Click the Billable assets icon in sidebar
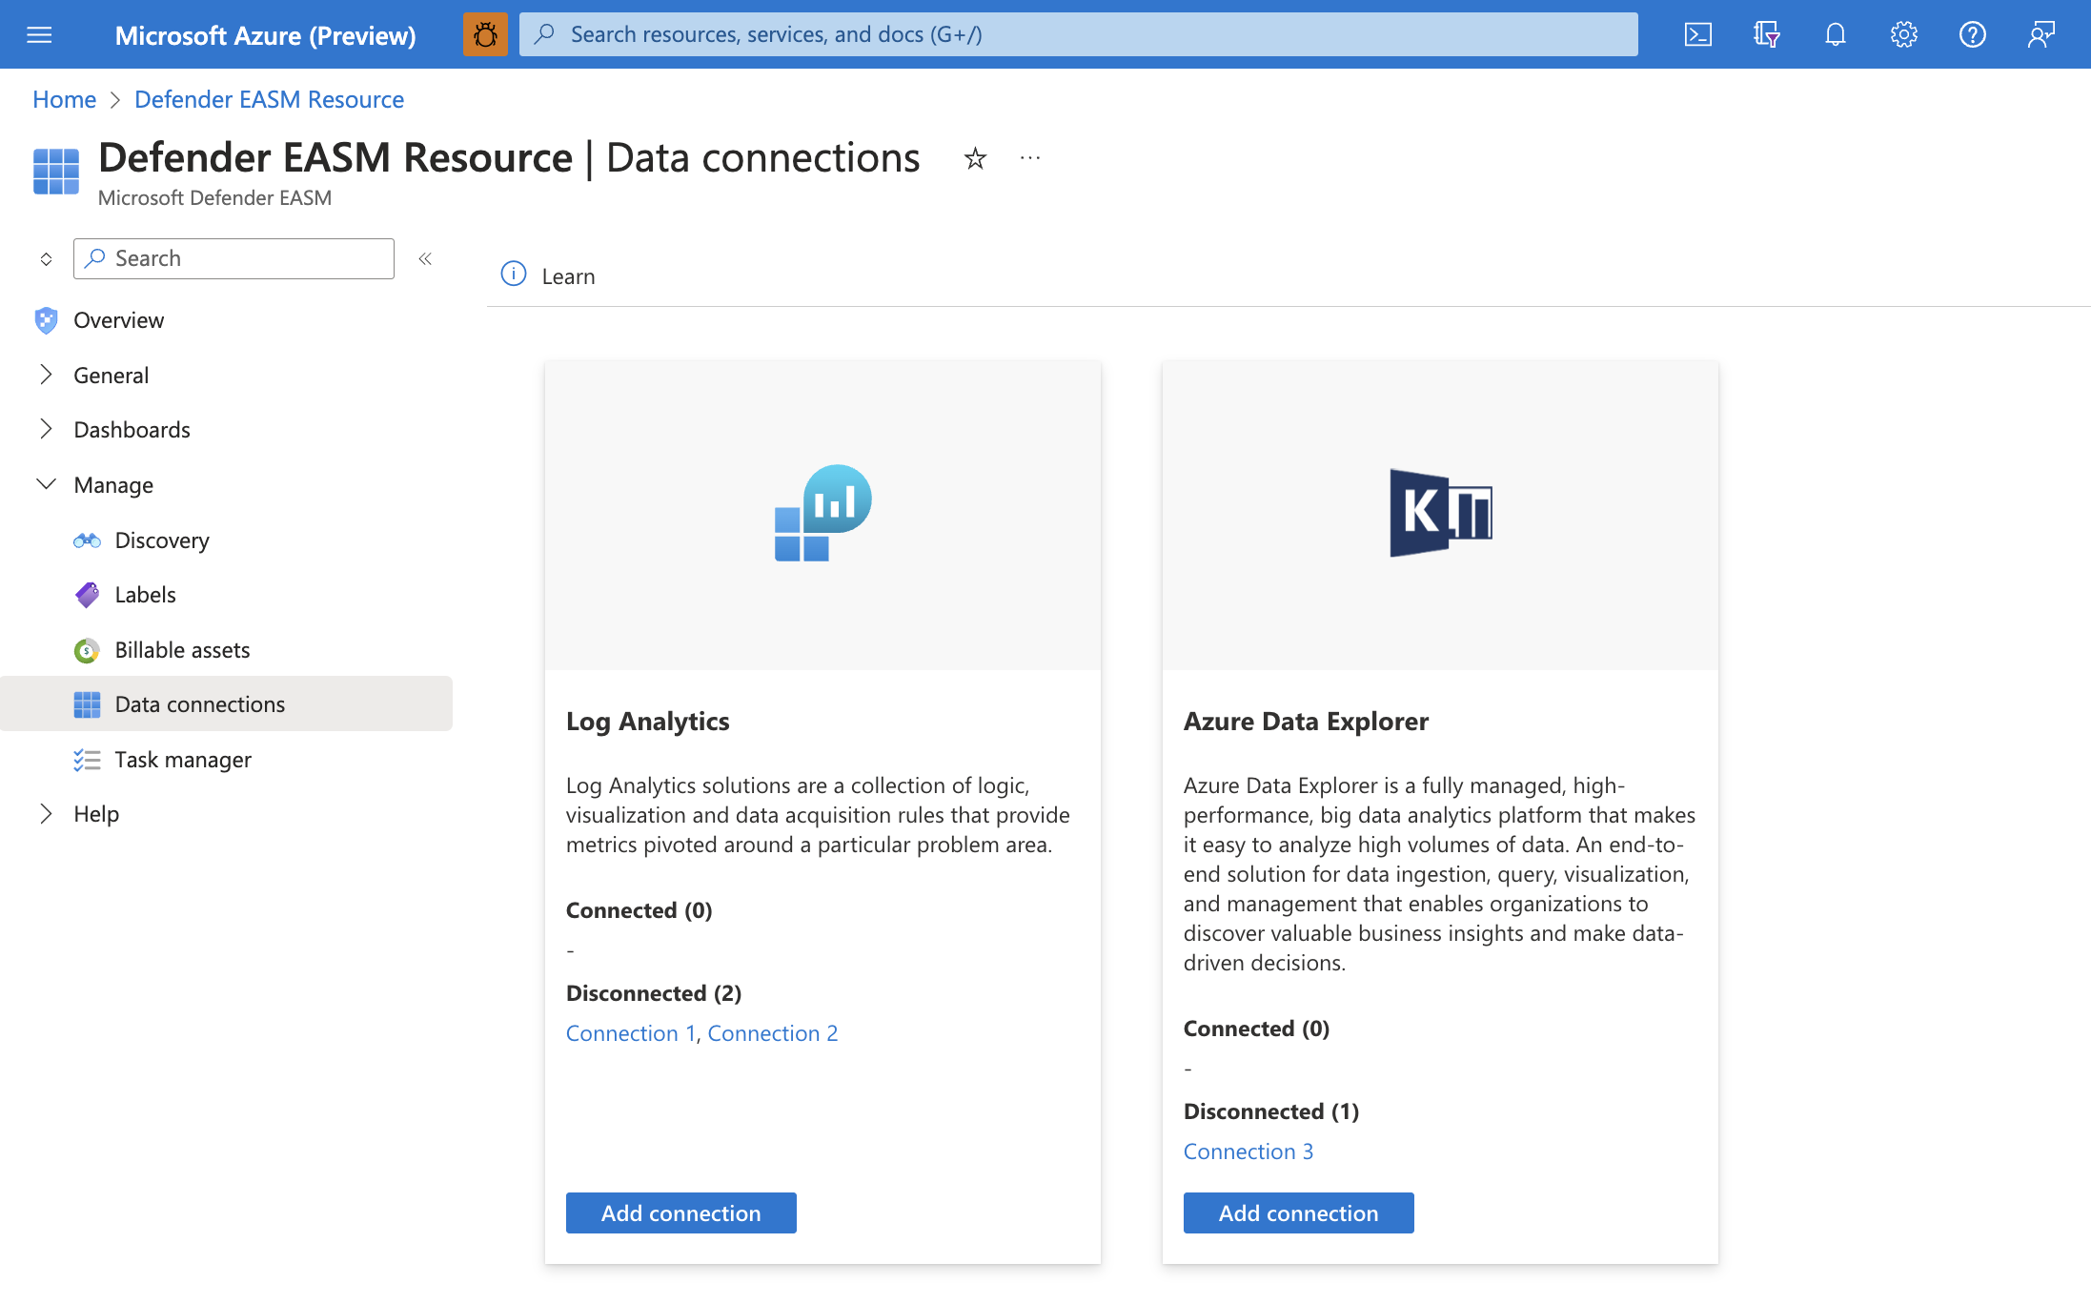Image resolution: width=2091 pixels, height=1304 pixels. click(x=87, y=649)
